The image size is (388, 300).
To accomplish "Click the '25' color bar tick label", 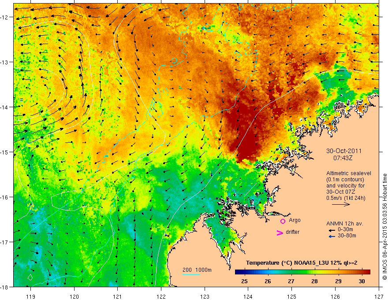I will click(244, 281).
